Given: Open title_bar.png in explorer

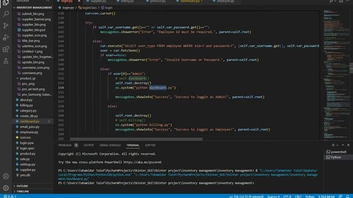Looking at the screenshot, I should point(31,41).
